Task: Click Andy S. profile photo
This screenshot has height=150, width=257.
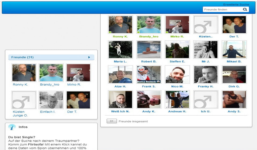Action: tap(234, 99)
